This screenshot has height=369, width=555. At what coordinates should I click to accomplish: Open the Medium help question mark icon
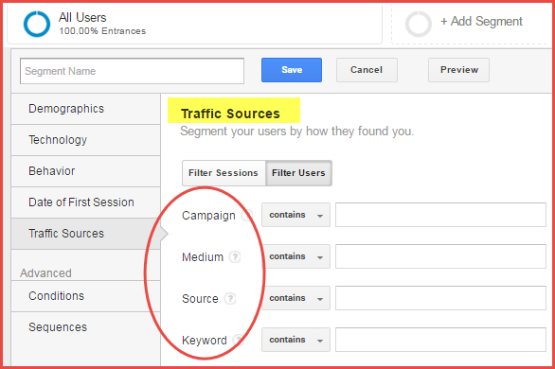[x=235, y=256]
